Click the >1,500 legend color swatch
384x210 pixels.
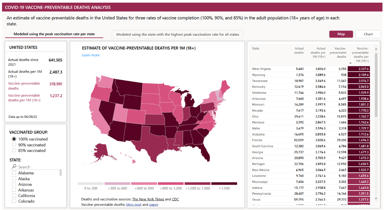click(x=224, y=183)
